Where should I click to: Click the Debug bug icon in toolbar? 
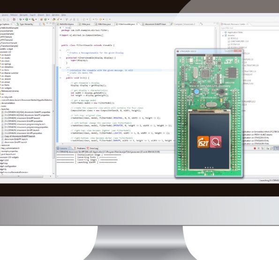tap(21, 19)
